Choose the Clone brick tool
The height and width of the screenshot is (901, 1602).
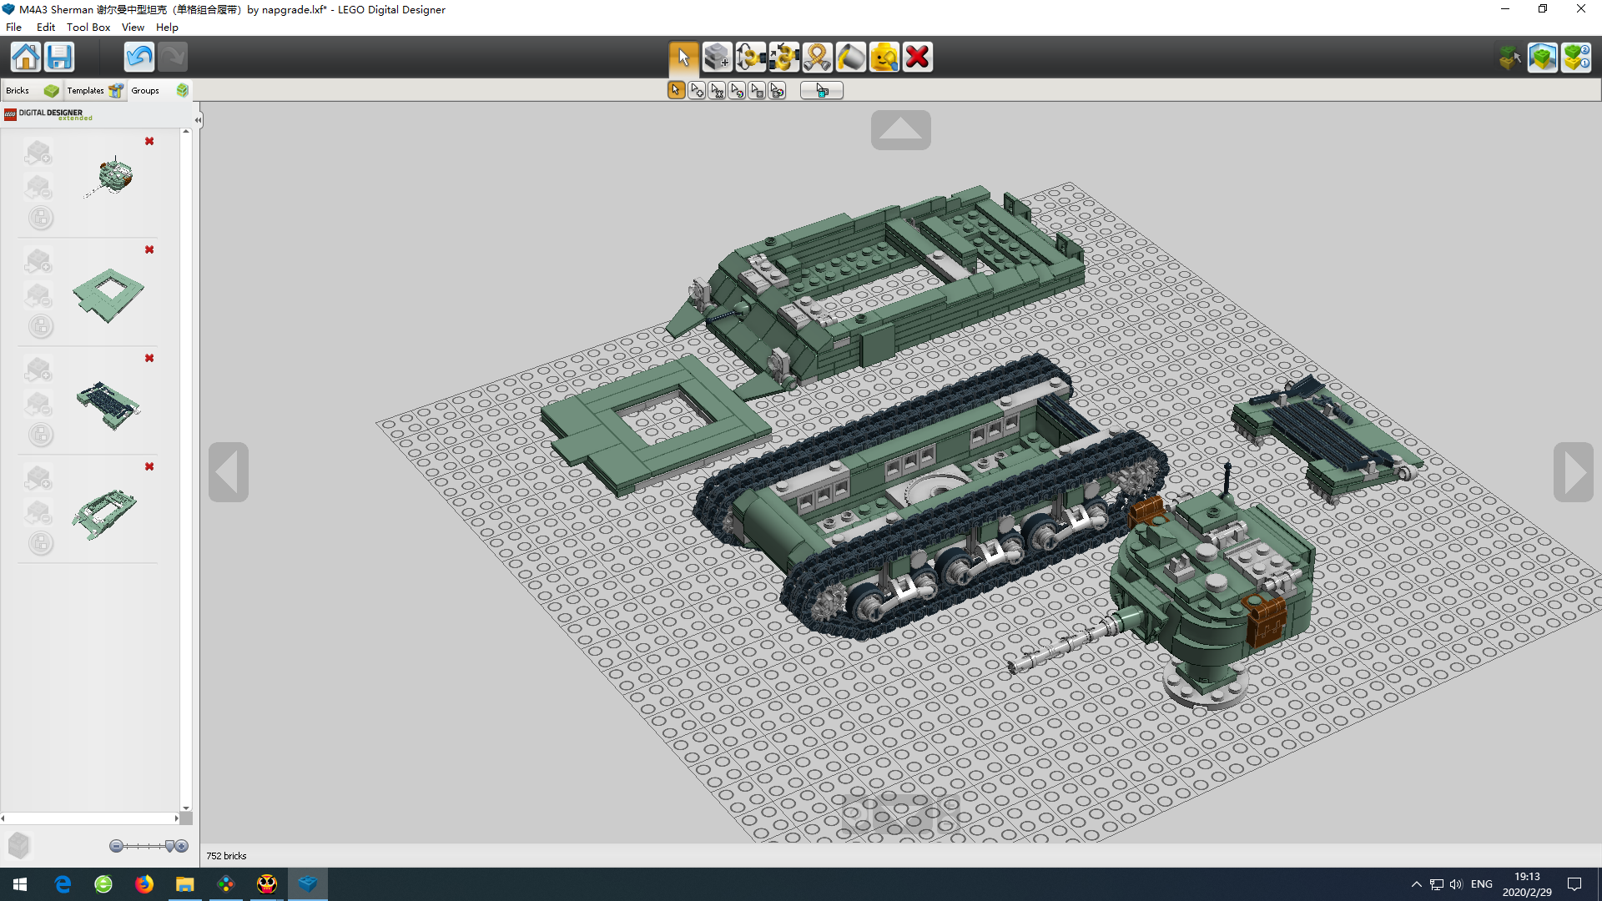[718, 57]
